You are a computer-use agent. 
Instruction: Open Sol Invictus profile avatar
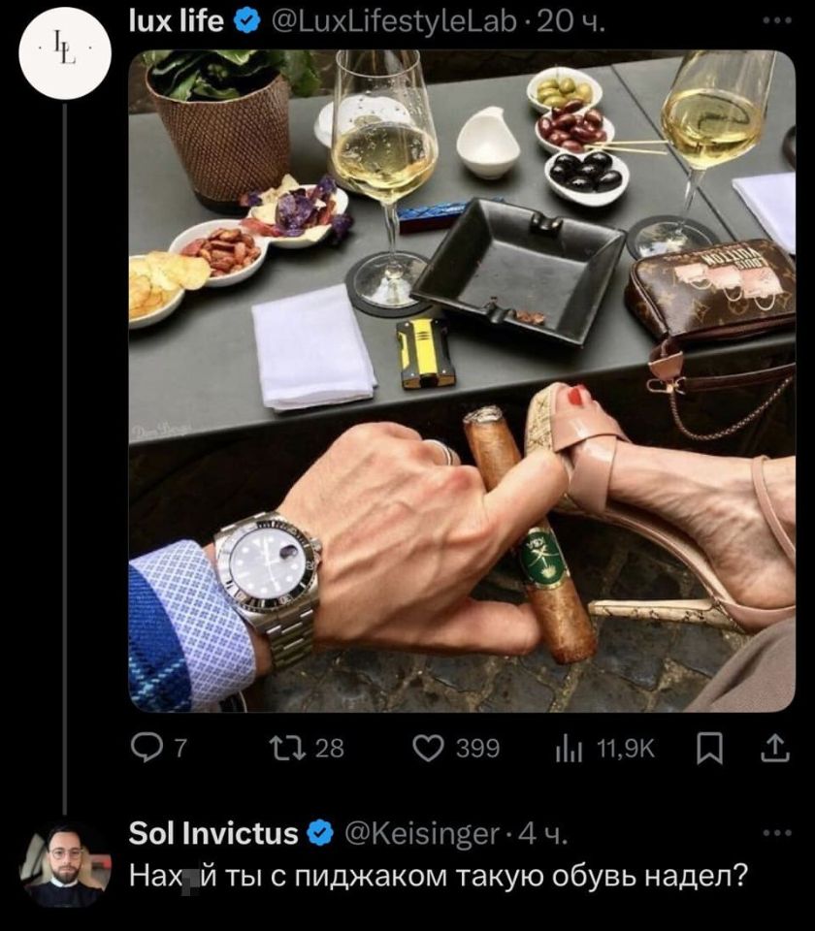[65, 863]
